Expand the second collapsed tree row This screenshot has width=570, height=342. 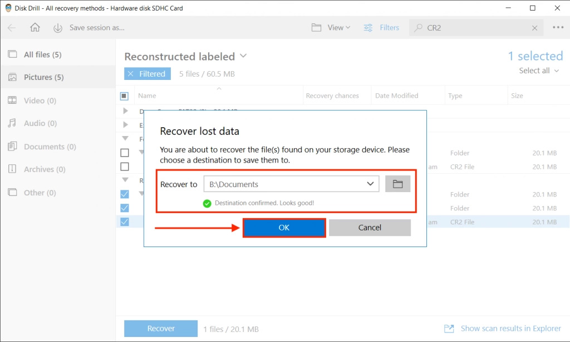pos(125,125)
